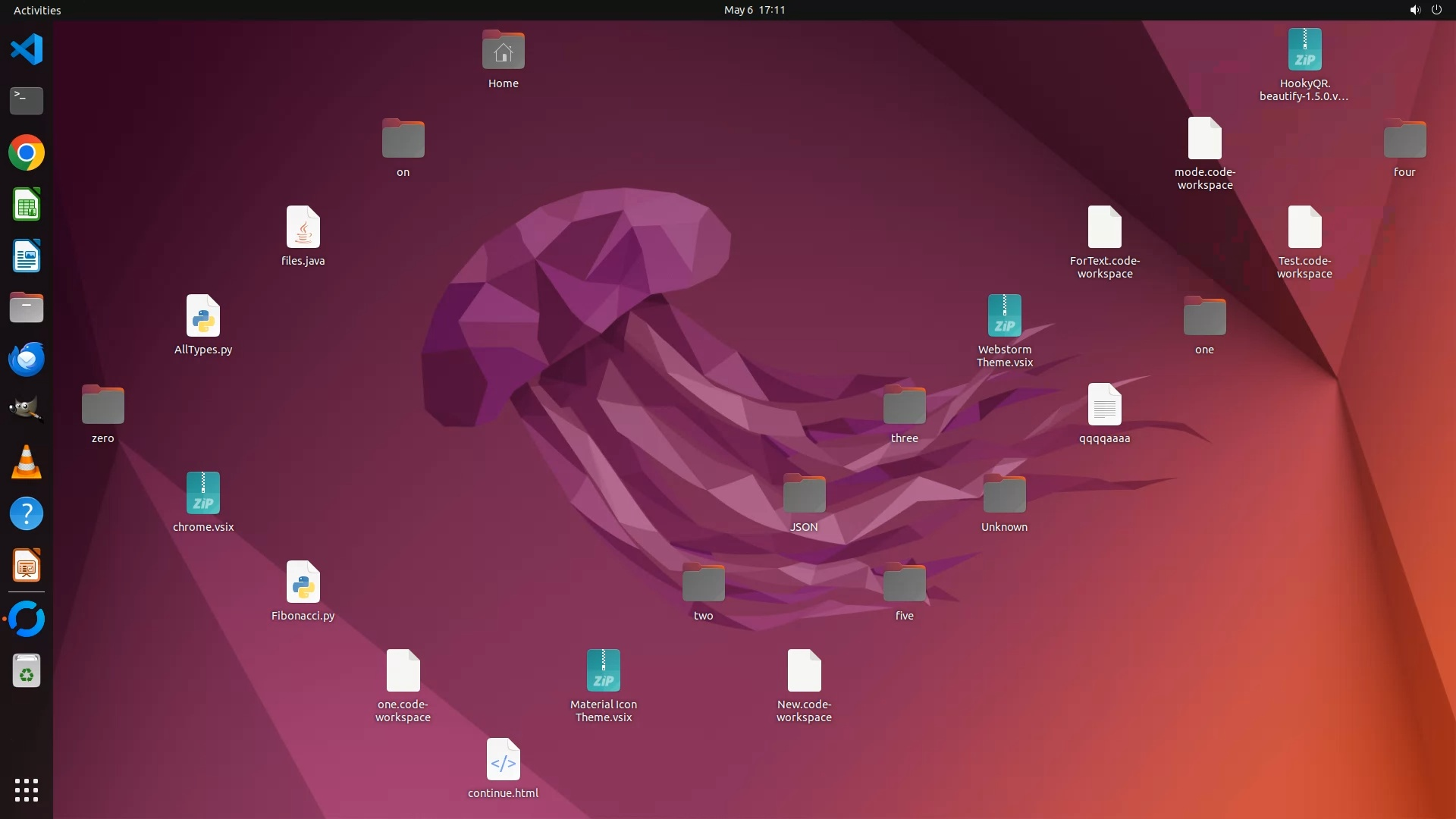Click the Help question mark icon
Viewport: 1456px width, 819px height.
(x=27, y=513)
